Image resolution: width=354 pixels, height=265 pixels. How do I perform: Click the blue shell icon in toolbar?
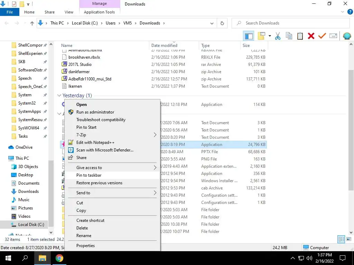point(347,36)
